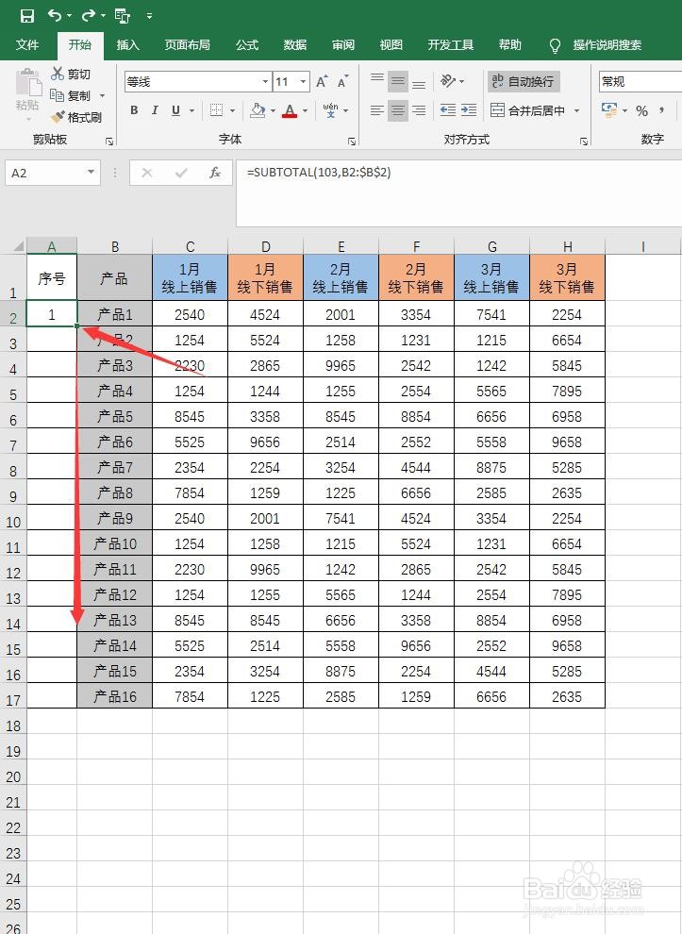Click inside the formula bar

(x=458, y=193)
